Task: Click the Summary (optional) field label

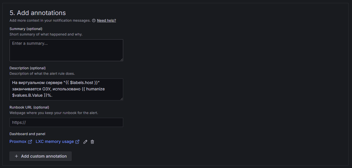Action: [x=26, y=29]
